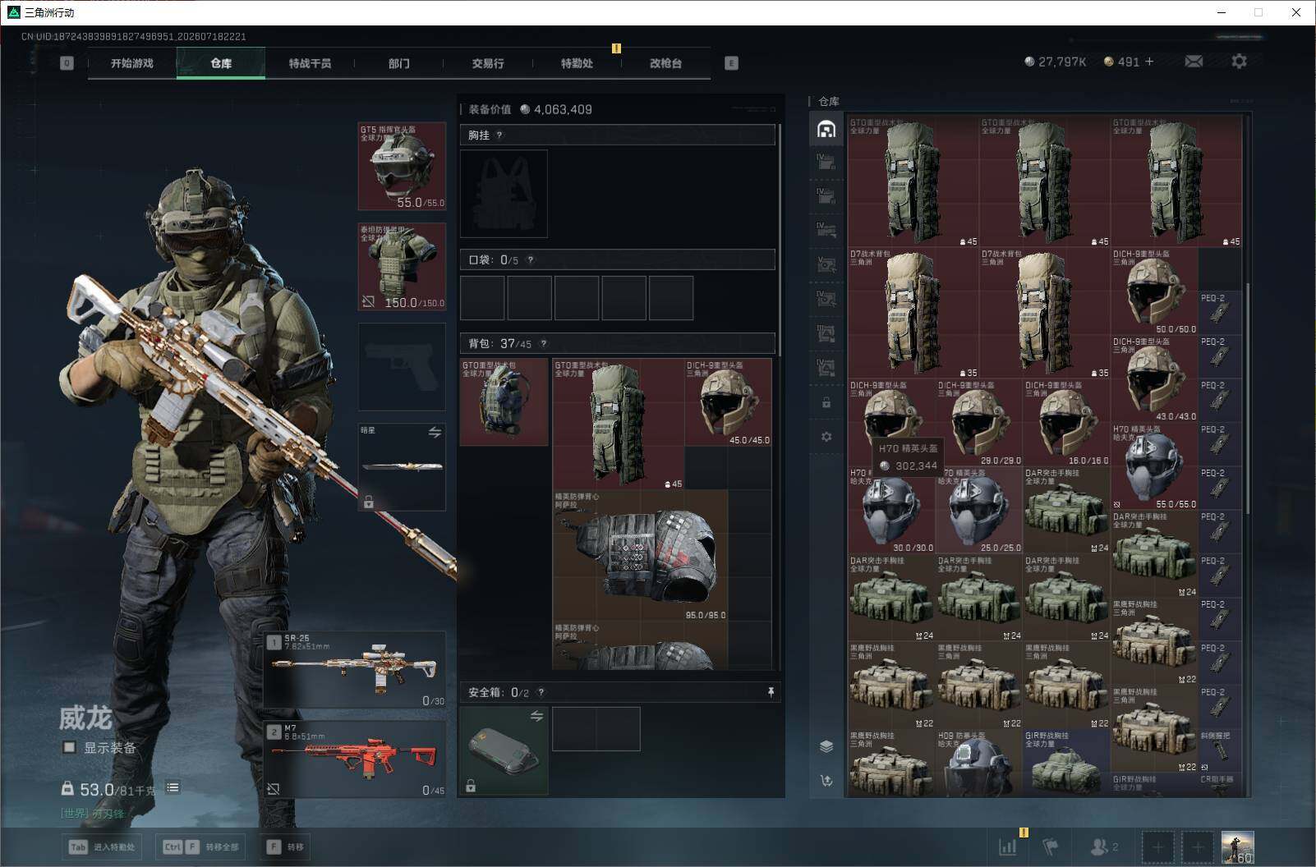Toggle the 显示装备 checkbox
Screen dimensions: 1316x867
[70, 747]
